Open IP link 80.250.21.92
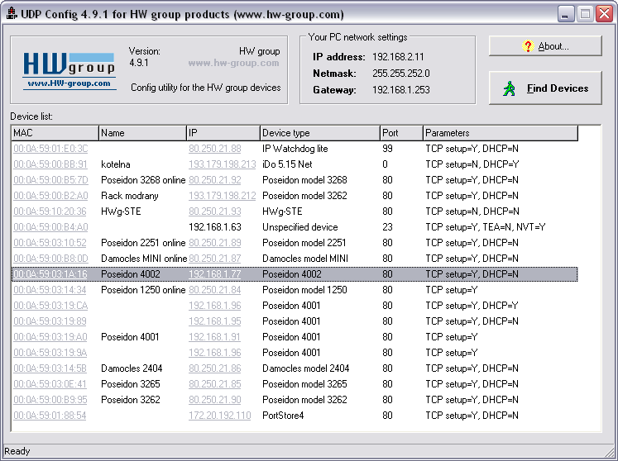This screenshot has width=618, height=461. (215, 180)
